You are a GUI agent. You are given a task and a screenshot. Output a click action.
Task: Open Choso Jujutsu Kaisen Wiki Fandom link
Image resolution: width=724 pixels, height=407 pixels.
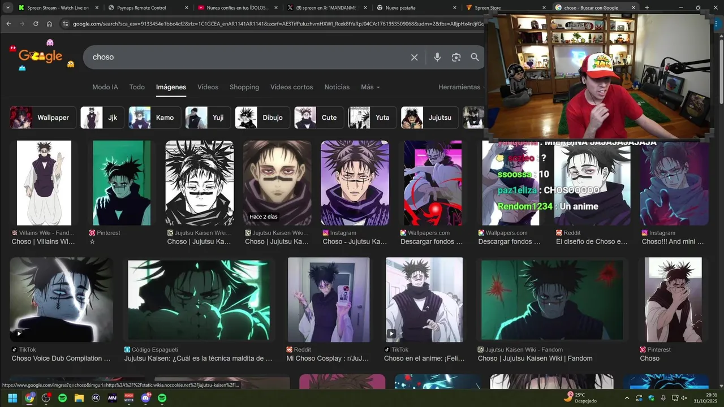[x=535, y=358]
